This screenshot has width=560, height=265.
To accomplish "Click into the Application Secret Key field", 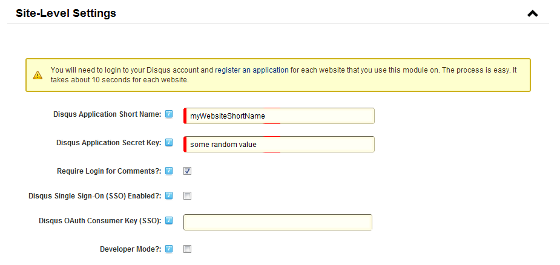I will point(279,144).
